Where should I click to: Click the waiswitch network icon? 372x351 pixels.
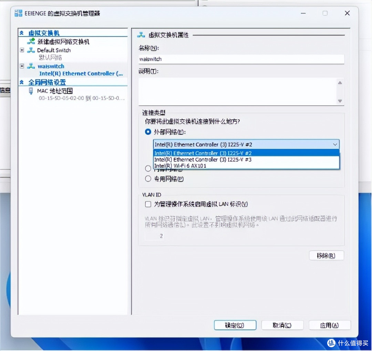[x=31, y=66]
